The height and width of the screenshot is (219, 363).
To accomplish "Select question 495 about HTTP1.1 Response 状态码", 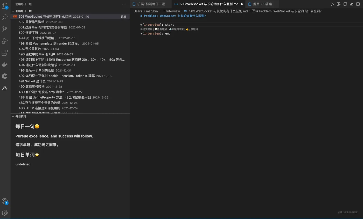I will point(70,60).
